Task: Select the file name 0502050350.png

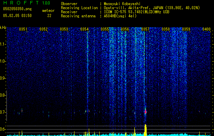Action: [17, 9]
